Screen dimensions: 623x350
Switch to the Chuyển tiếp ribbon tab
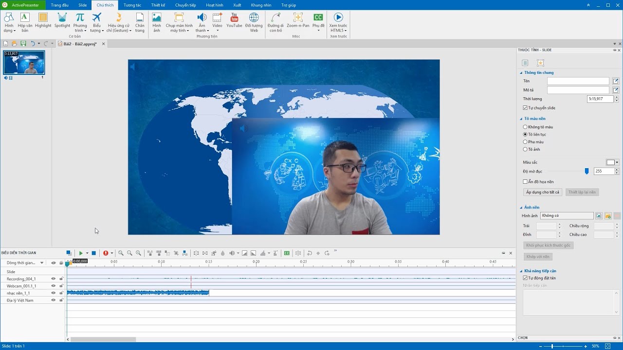coord(185,5)
